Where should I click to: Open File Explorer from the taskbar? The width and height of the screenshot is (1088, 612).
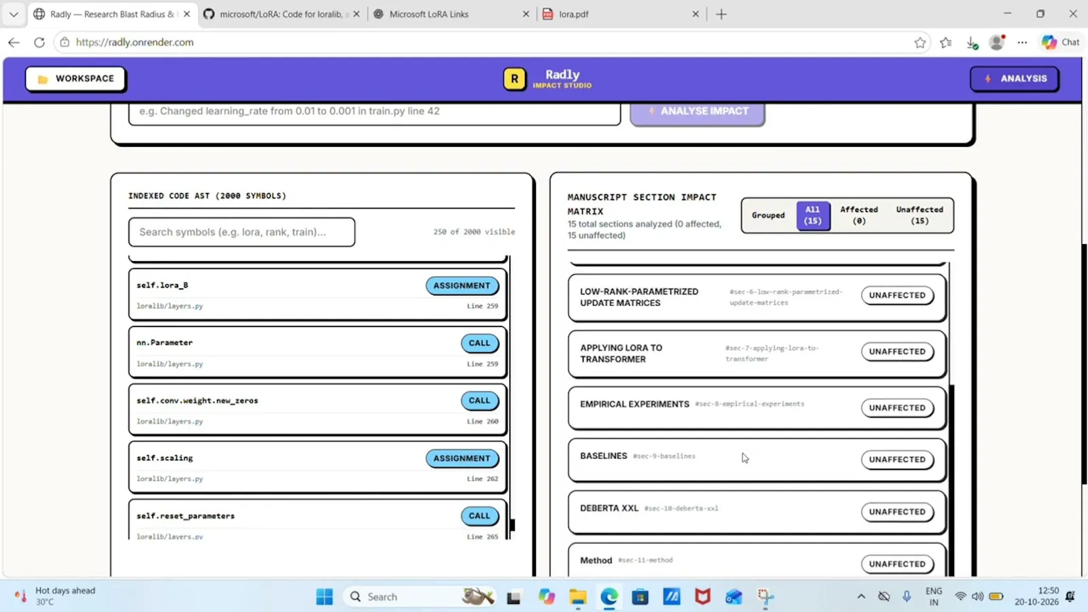click(578, 597)
